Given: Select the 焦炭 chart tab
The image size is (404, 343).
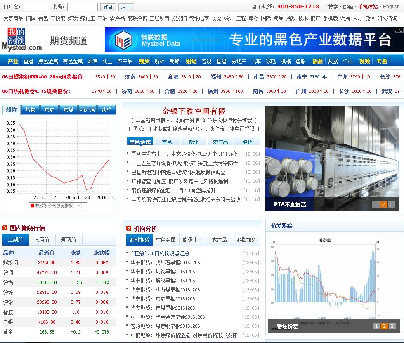Looking at the screenshot, I should (49, 110).
